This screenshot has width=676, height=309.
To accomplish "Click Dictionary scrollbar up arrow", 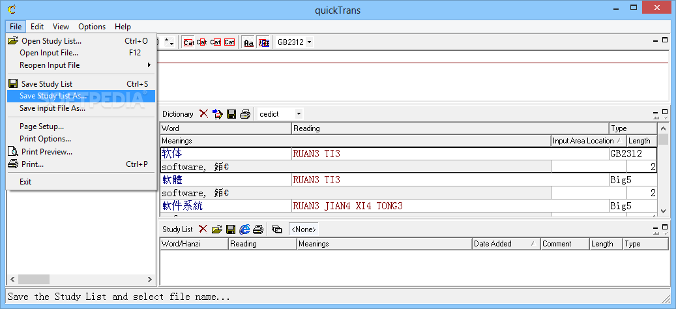I will coord(663,128).
